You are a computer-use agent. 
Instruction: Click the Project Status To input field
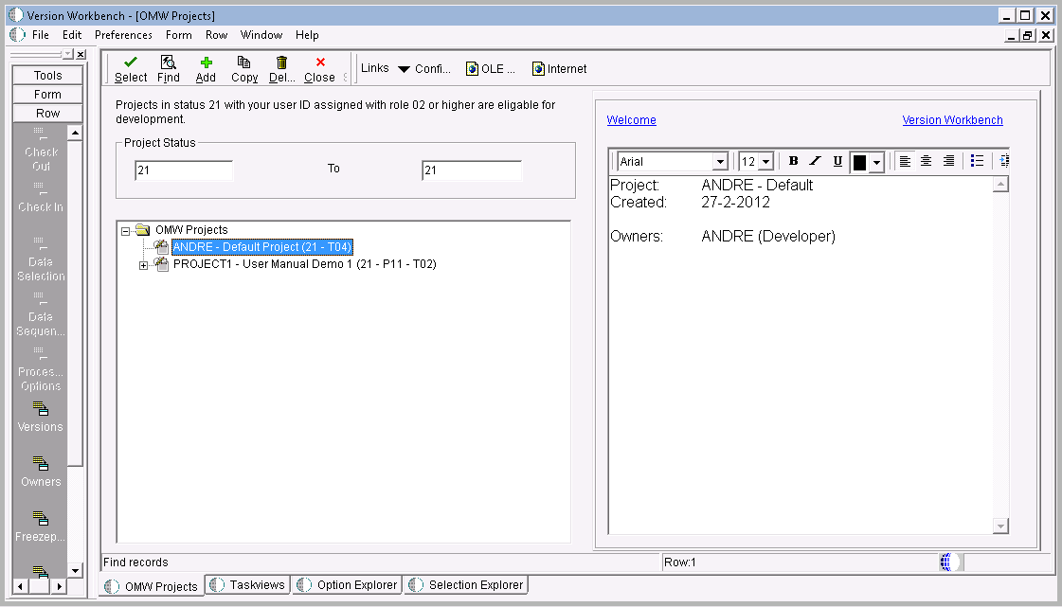[471, 169]
